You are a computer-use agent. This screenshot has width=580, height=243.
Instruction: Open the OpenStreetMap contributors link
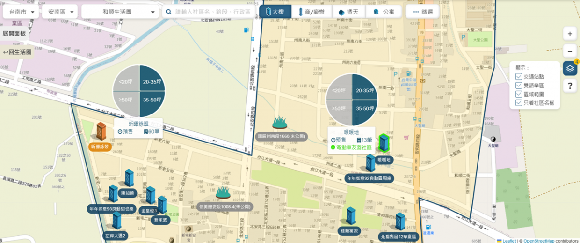[x=540, y=240]
